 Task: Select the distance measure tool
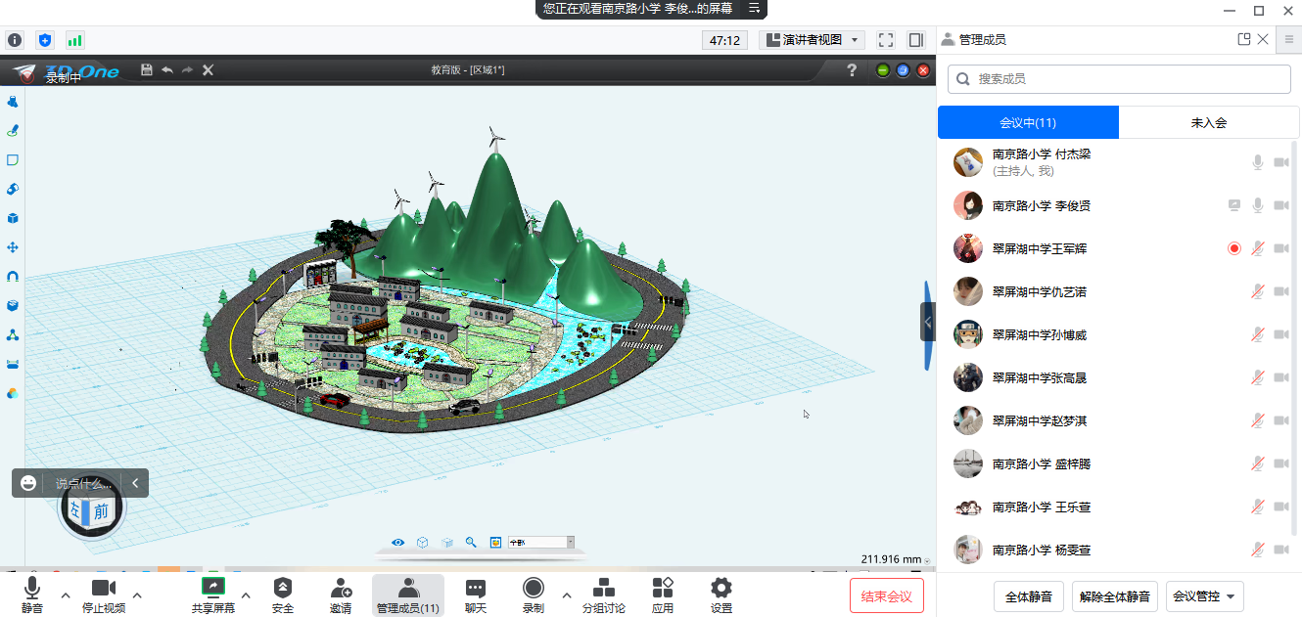13,365
